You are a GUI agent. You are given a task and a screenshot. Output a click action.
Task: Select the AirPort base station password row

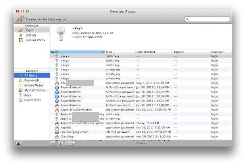click(141, 105)
